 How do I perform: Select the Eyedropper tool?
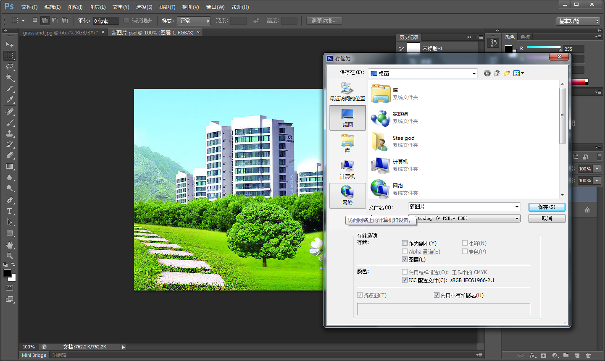[10, 99]
